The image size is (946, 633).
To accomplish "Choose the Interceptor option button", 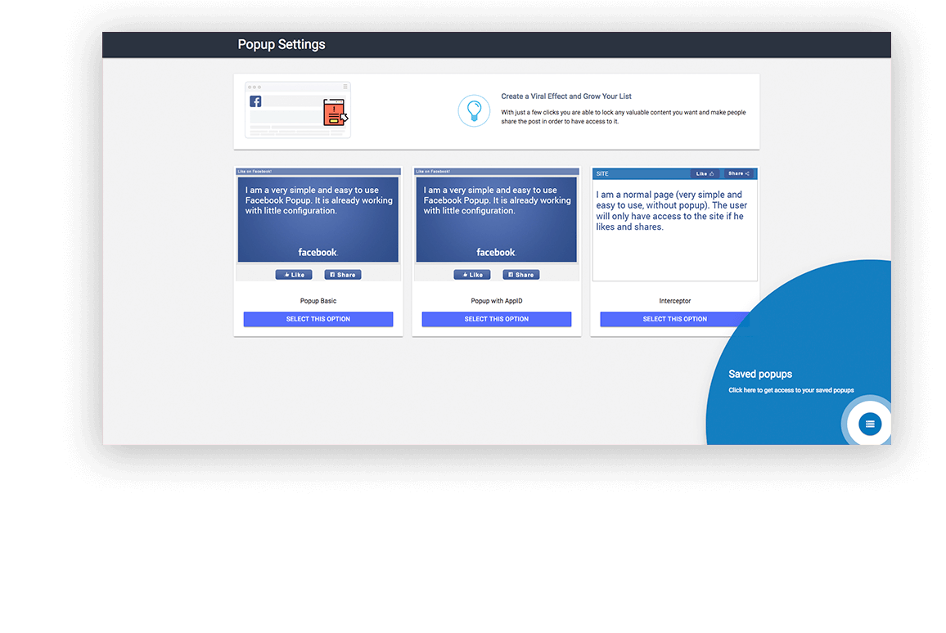I will (x=674, y=319).
